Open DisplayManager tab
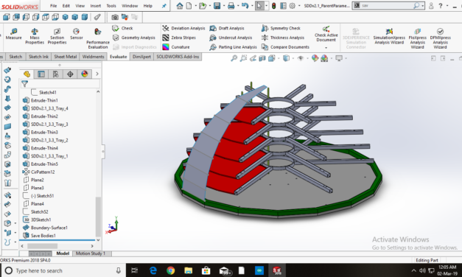This screenshot has height=277, width=462. click(x=85, y=74)
